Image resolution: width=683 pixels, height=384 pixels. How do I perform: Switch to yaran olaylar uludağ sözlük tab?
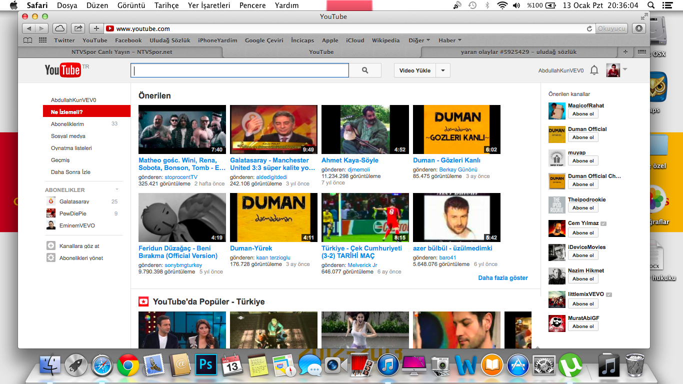tap(518, 52)
